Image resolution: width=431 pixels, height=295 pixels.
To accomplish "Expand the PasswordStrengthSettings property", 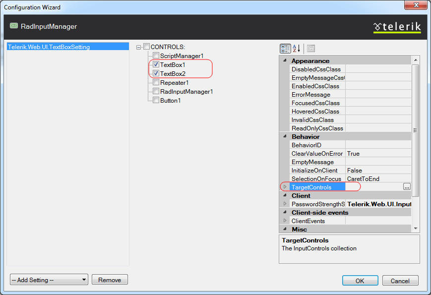I will coord(285,204).
